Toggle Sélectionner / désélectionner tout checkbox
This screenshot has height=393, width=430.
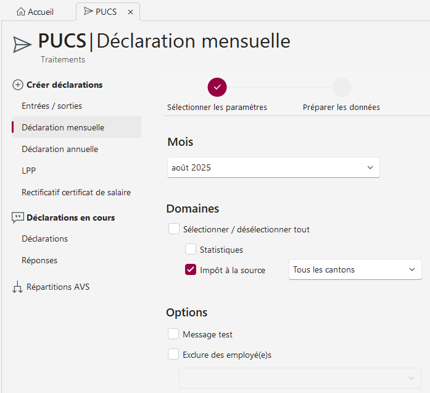coord(174,229)
